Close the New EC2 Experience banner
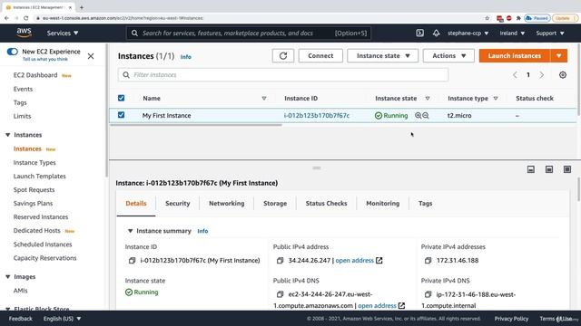Screen dimensions: 581x326 (91, 56)
